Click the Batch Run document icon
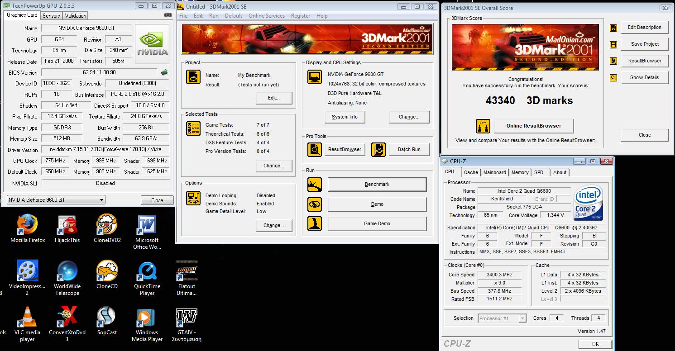Viewport: 675px width, 351px height. pos(378,149)
